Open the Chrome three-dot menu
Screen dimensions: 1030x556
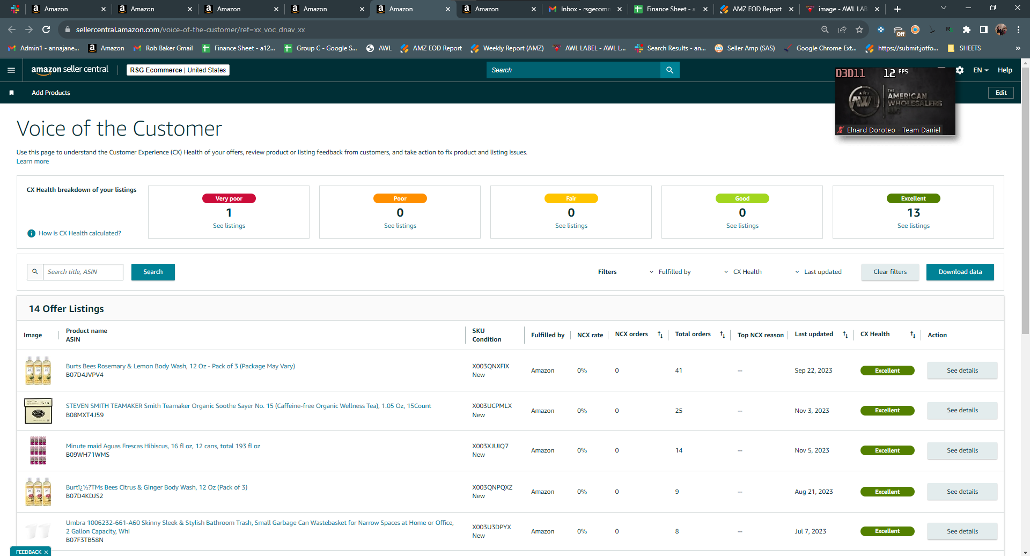1018,29
